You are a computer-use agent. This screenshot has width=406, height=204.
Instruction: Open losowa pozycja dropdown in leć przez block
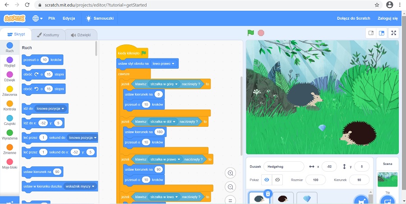[83, 137]
